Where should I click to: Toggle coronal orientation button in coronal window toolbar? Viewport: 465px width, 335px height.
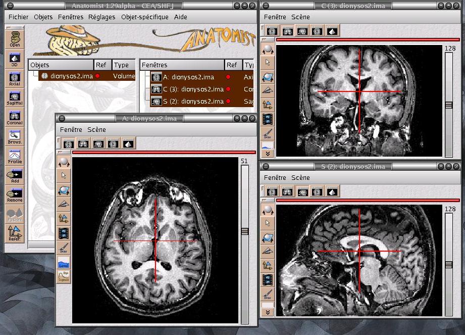287,31
